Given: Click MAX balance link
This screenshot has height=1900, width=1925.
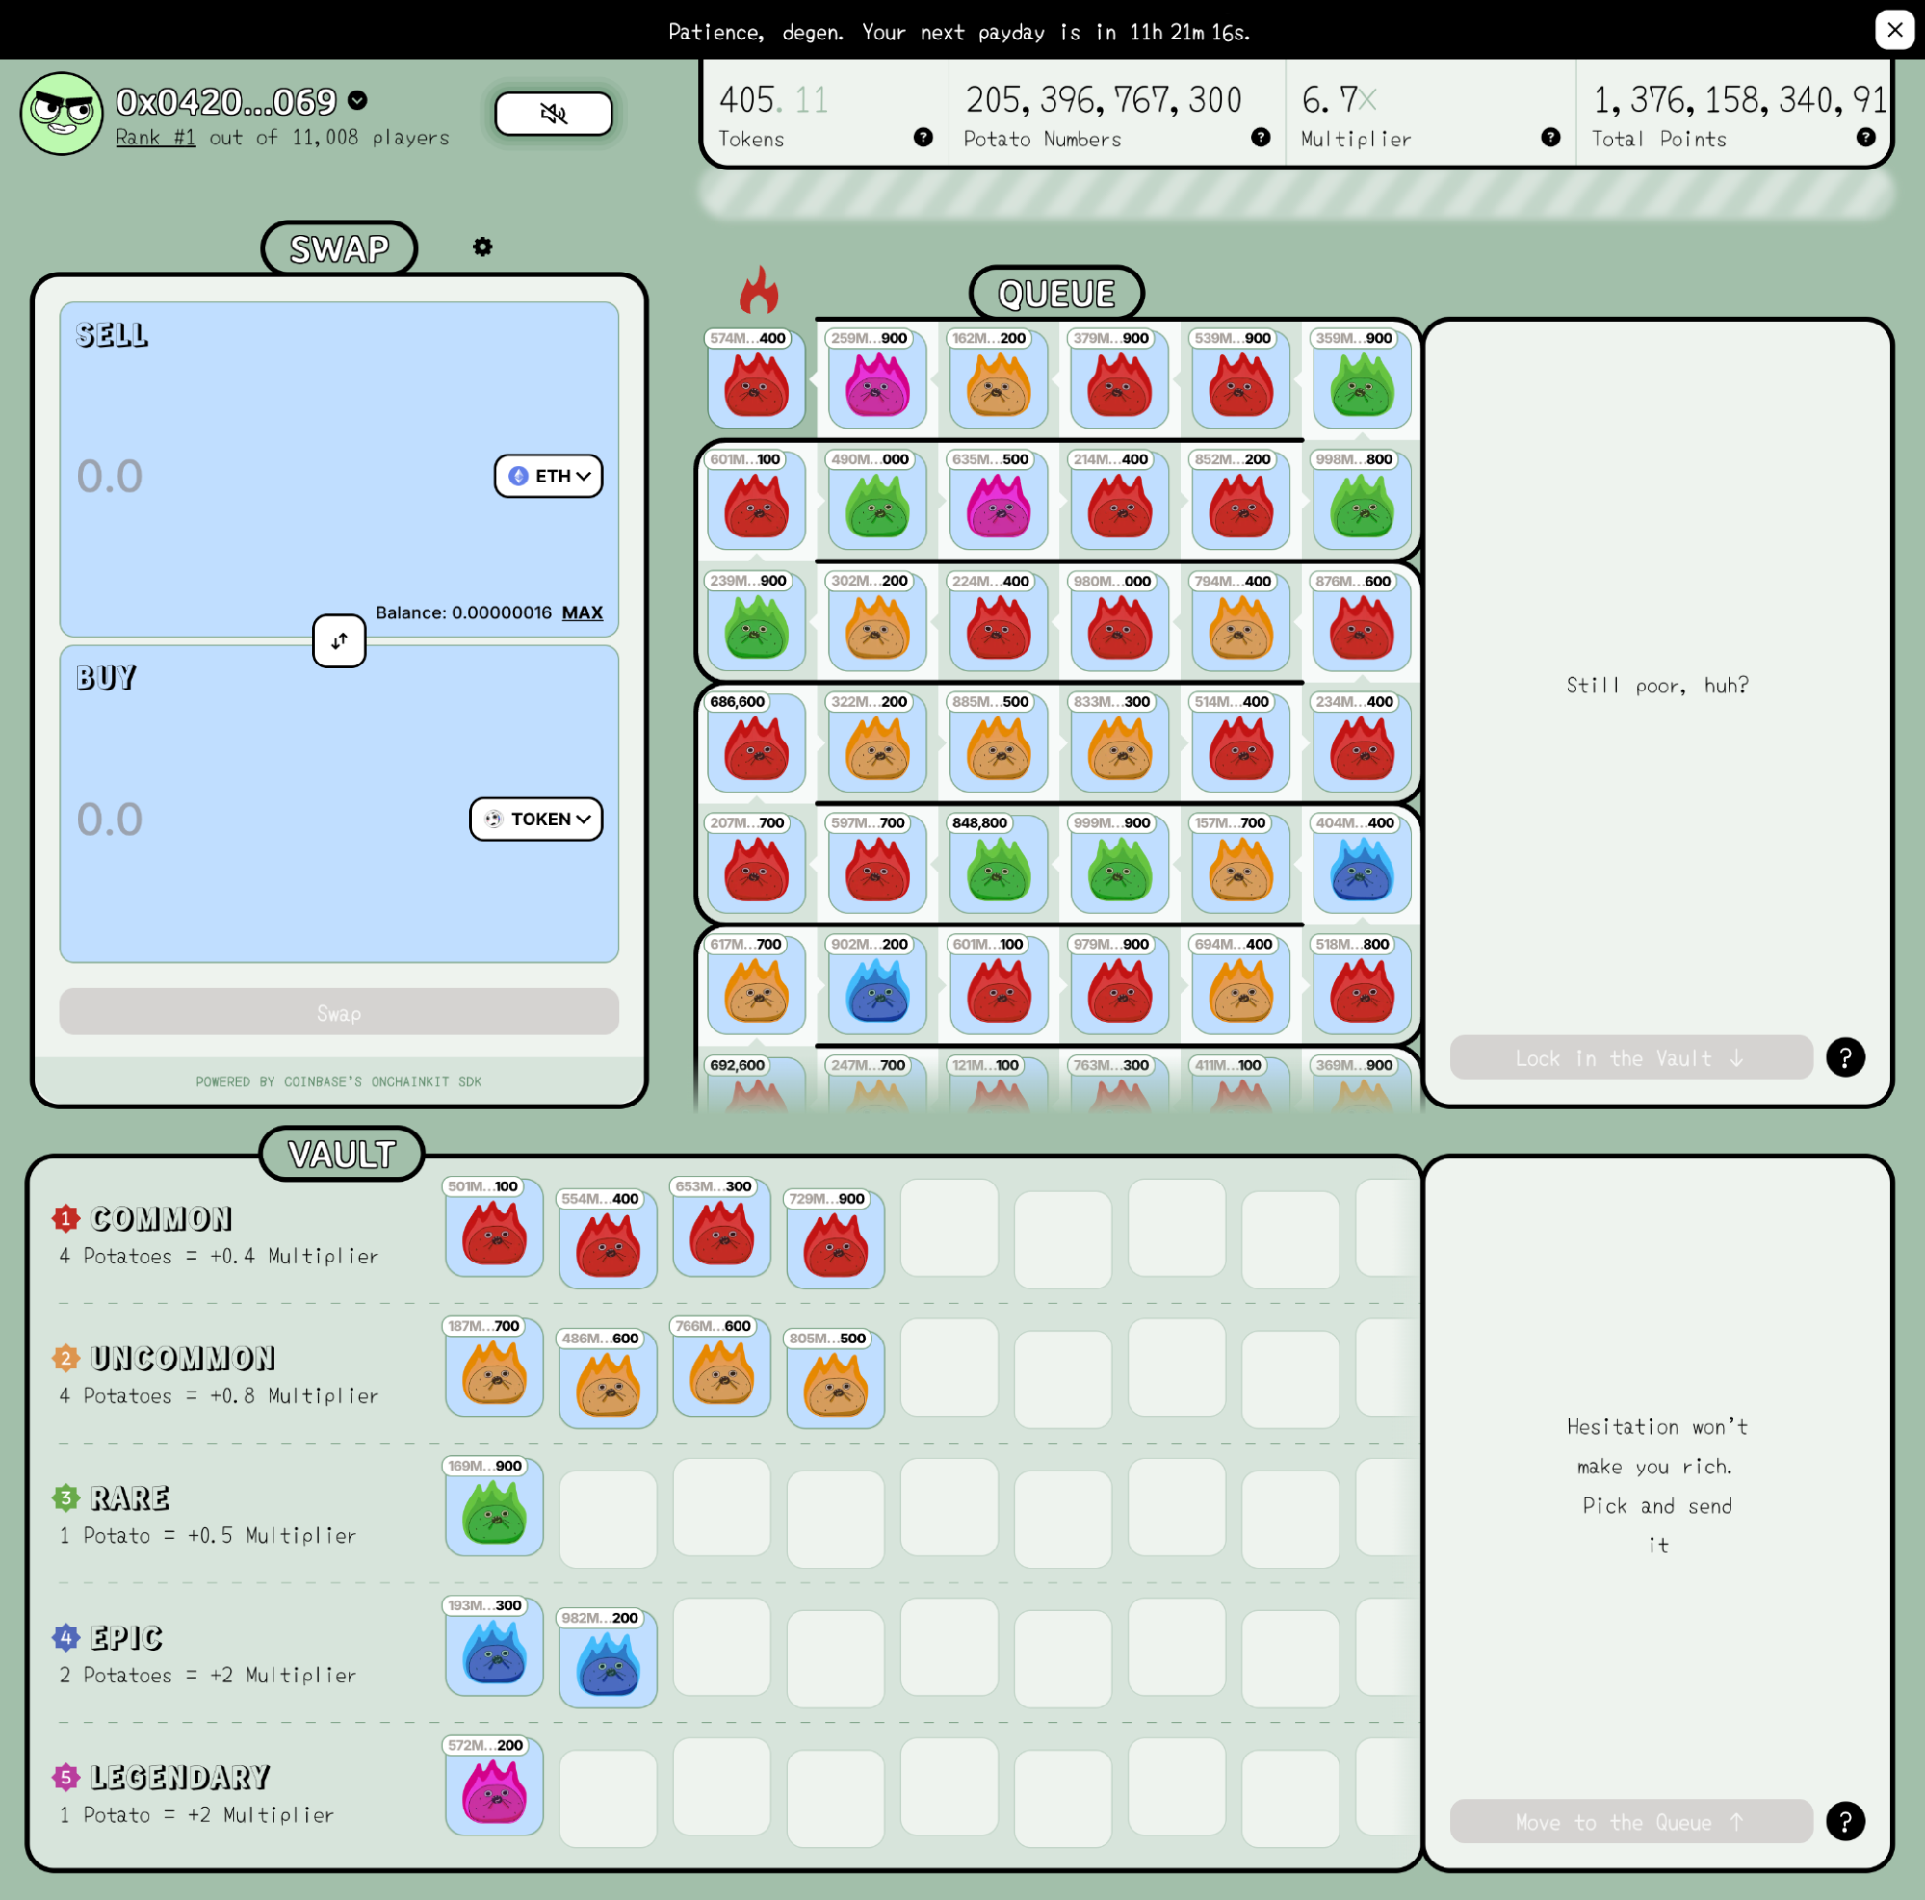Looking at the screenshot, I should coord(582,612).
